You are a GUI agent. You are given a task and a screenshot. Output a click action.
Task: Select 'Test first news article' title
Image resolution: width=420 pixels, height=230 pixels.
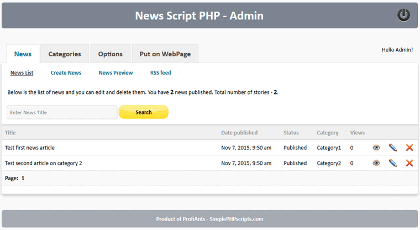(30, 148)
